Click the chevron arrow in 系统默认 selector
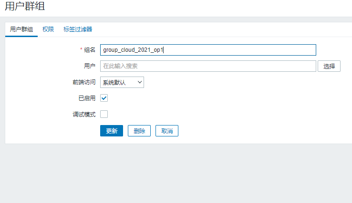 pyautogui.click(x=140, y=82)
